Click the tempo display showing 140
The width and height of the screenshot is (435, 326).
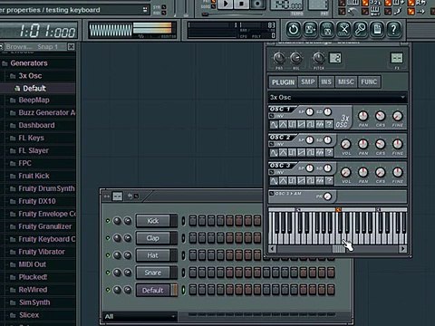tap(286, 5)
